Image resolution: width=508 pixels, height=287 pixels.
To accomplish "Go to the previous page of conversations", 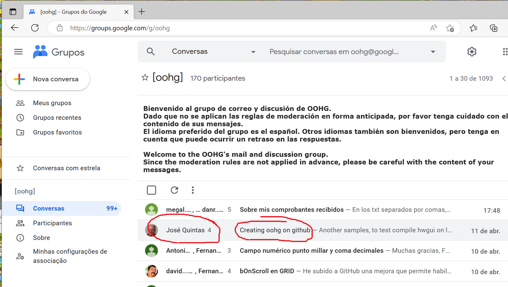I will click(504, 79).
